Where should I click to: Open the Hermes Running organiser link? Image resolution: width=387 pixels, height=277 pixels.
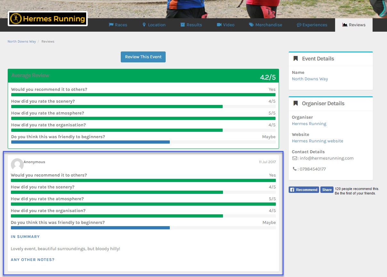pyautogui.click(x=309, y=124)
